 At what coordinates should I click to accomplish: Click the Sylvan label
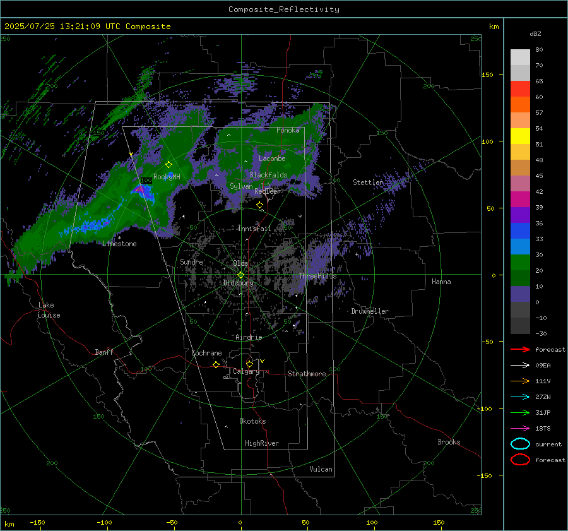[x=241, y=186]
